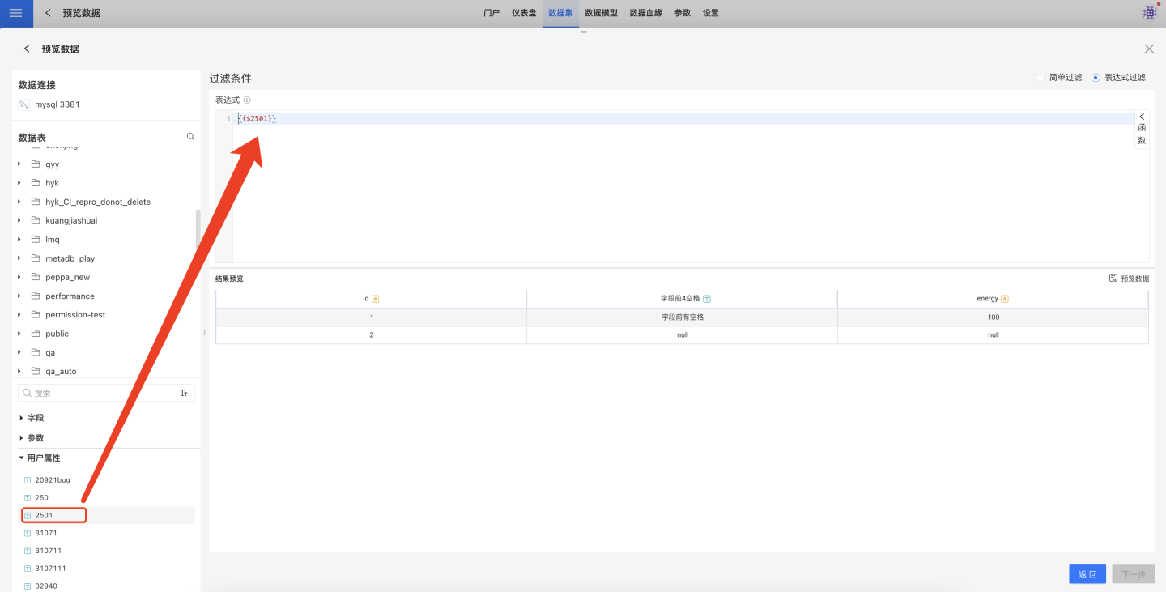This screenshot has width=1166, height=592.
Task: Close the preview data panel
Action: click(x=1149, y=49)
